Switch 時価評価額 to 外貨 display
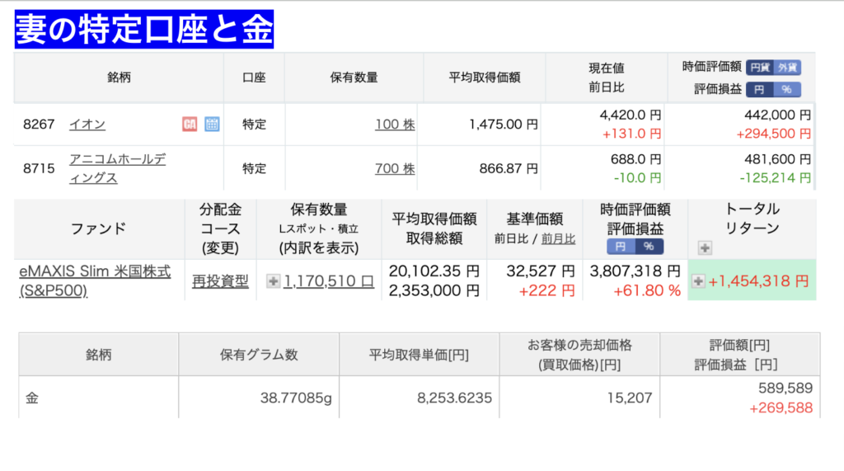 coord(787,68)
